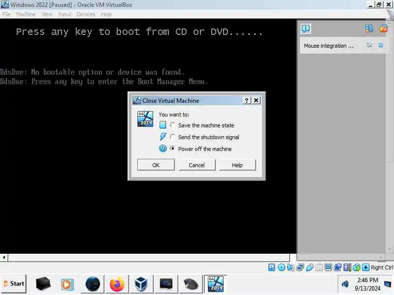Launch Firefox from the taskbar
The height and width of the screenshot is (295, 394).
point(117,284)
